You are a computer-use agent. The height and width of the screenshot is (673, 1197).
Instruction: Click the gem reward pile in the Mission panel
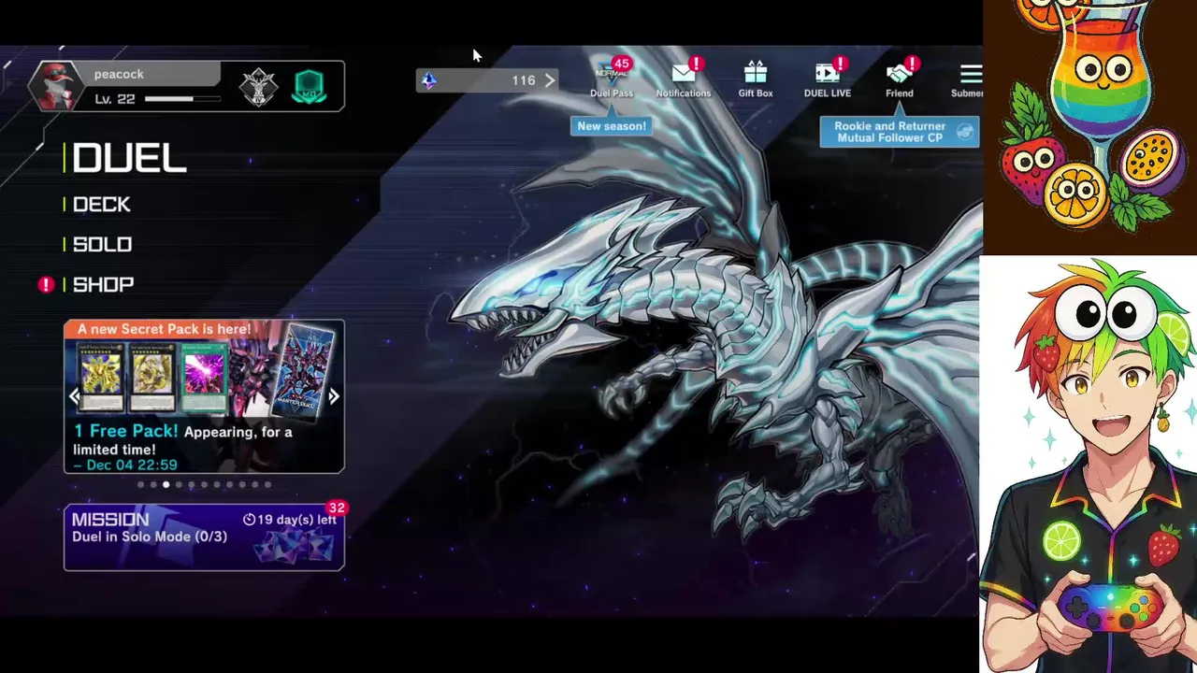tap(295, 547)
